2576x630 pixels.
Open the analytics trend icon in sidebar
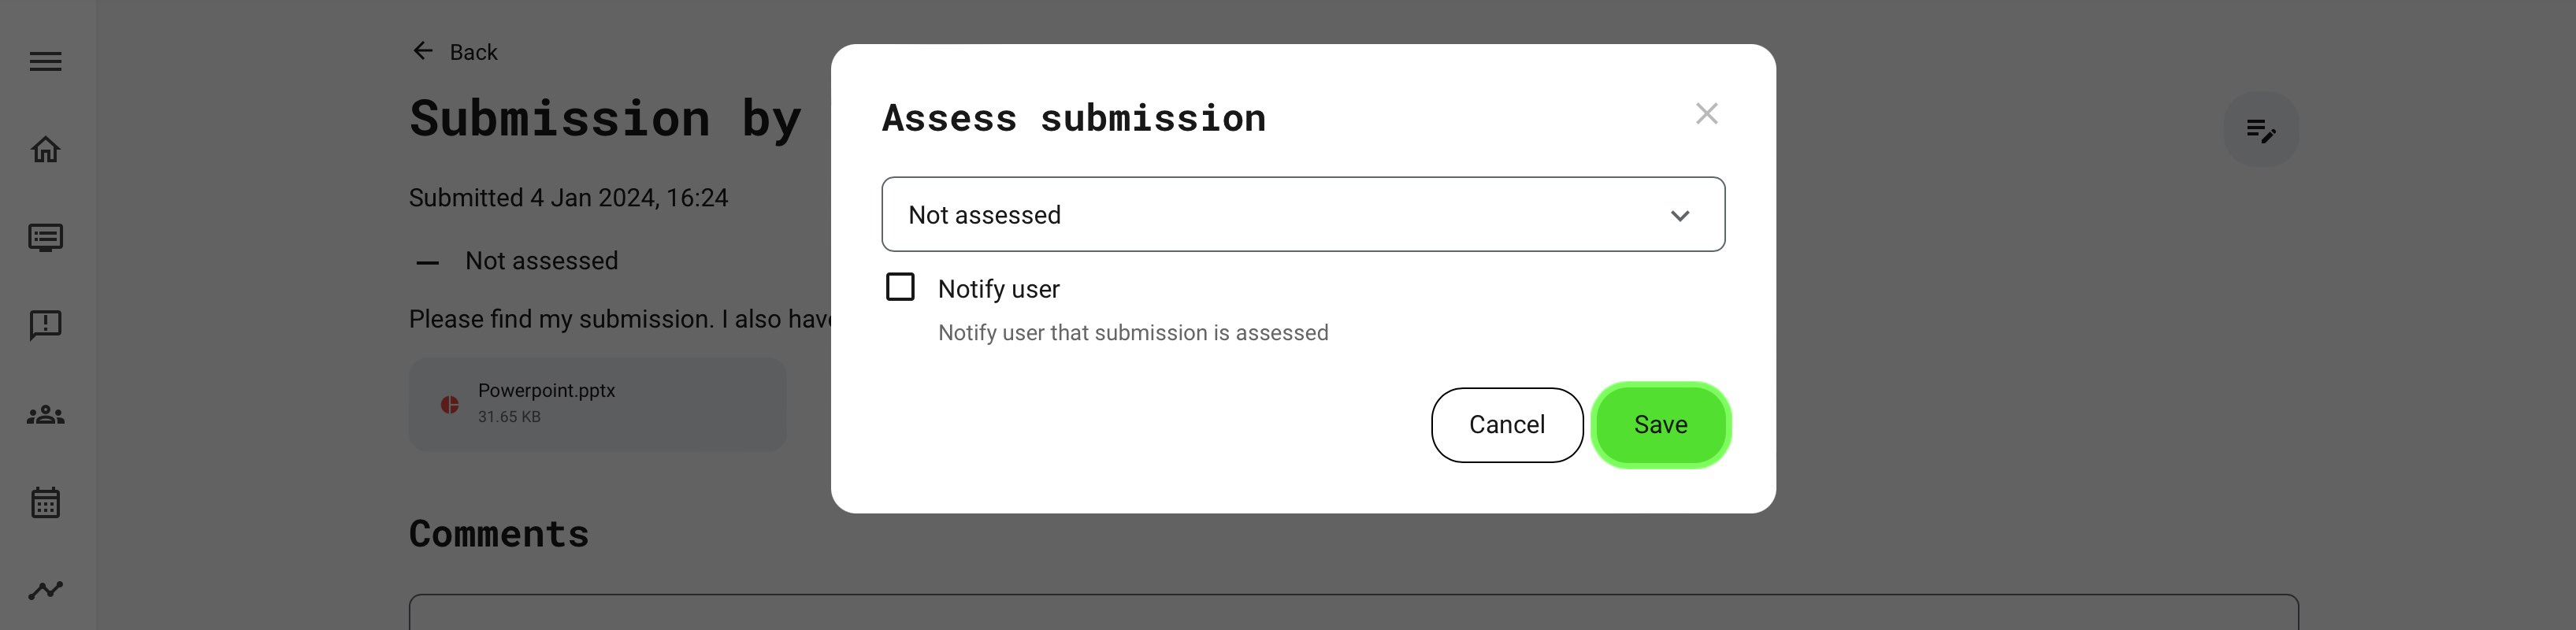coord(45,590)
